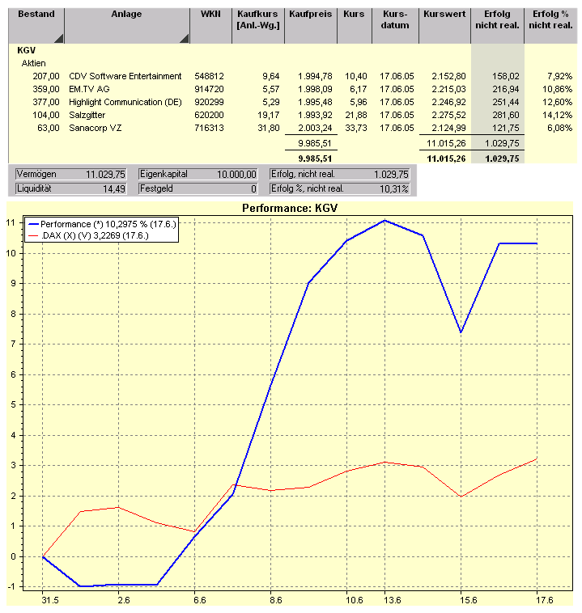This screenshot has height=613, width=582.
Task: Click Kaufkurs value 19,17
Action: click(x=269, y=115)
